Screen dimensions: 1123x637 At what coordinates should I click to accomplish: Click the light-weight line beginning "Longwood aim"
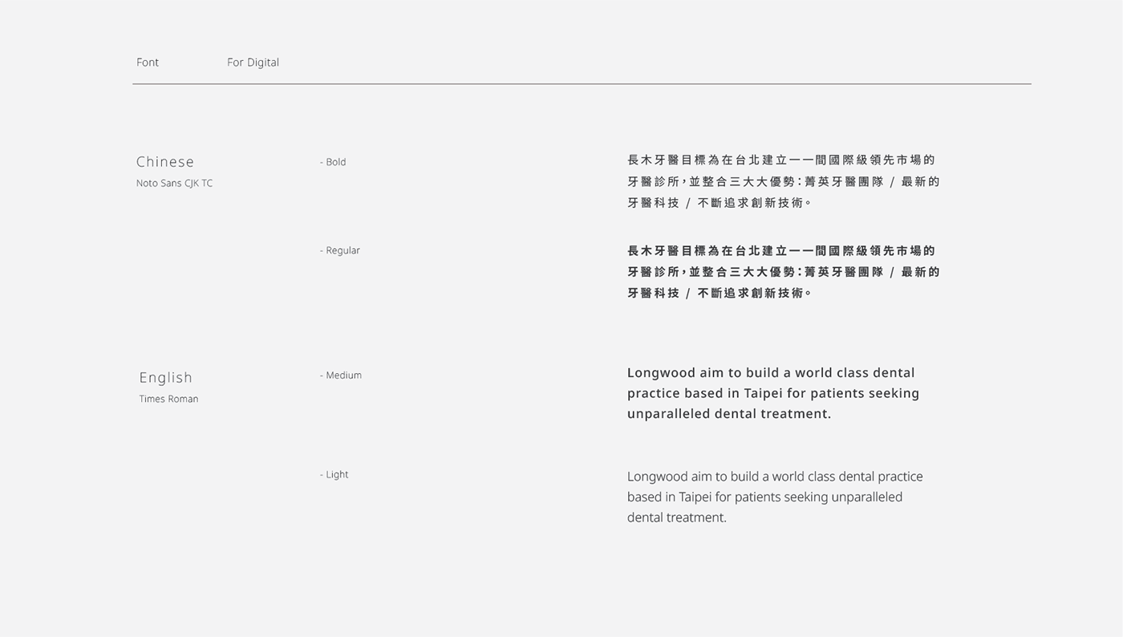coord(775,477)
